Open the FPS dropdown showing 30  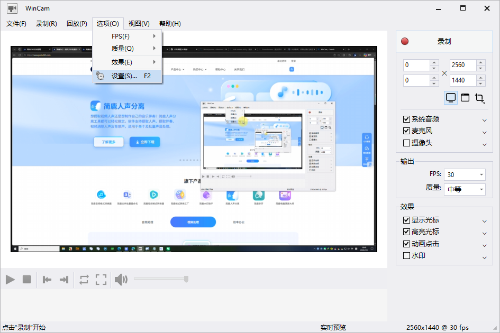coord(465,174)
